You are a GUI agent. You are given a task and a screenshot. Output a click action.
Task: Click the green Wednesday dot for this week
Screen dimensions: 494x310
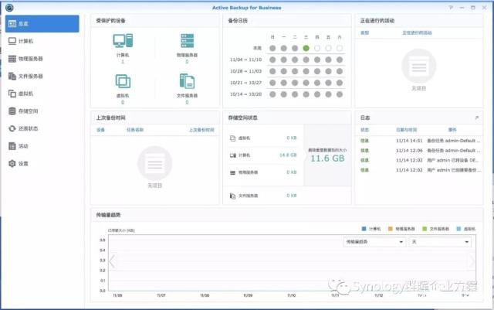(306, 48)
